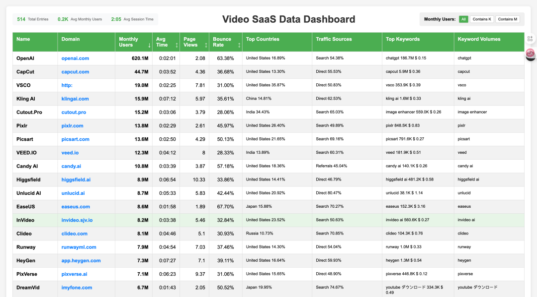Viewport: 537px width, 297px height.
Task: Select the Cutout.Pro name cell
Action: 35,113
